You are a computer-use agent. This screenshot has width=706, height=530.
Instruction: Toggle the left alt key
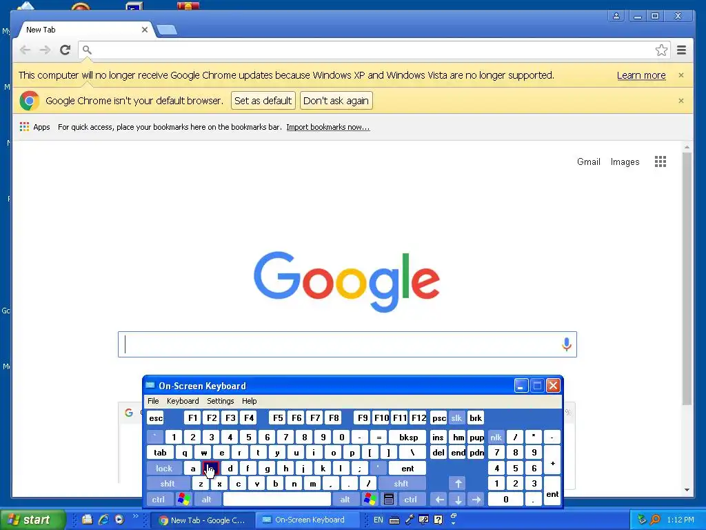(207, 500)
